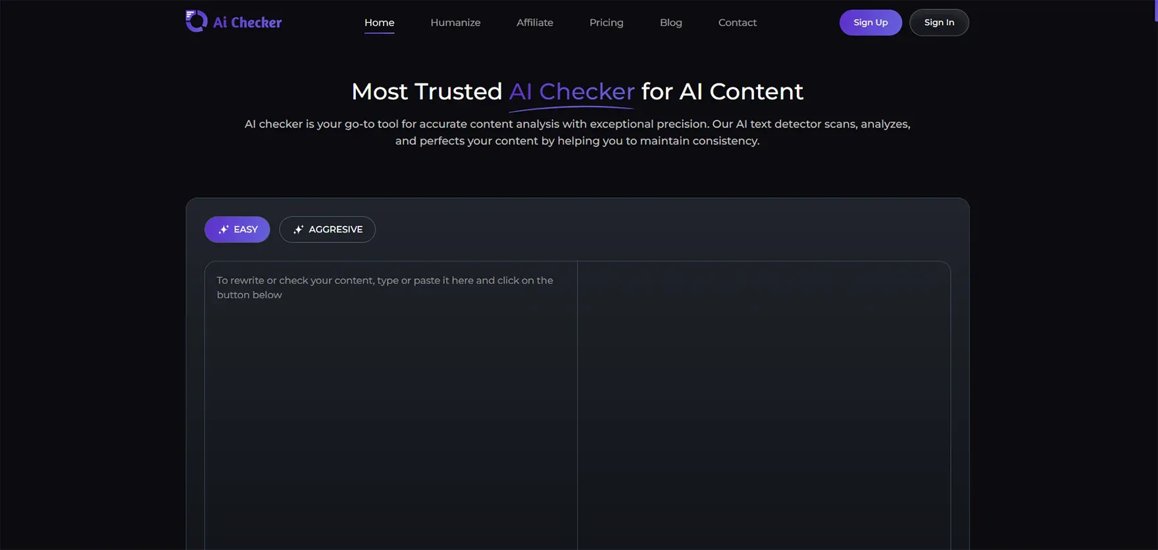Image resolution: width=1158 pixels, height=550 pixels.
Task: Navigate to the Pricing page
Action: click(x=606, y=22)
